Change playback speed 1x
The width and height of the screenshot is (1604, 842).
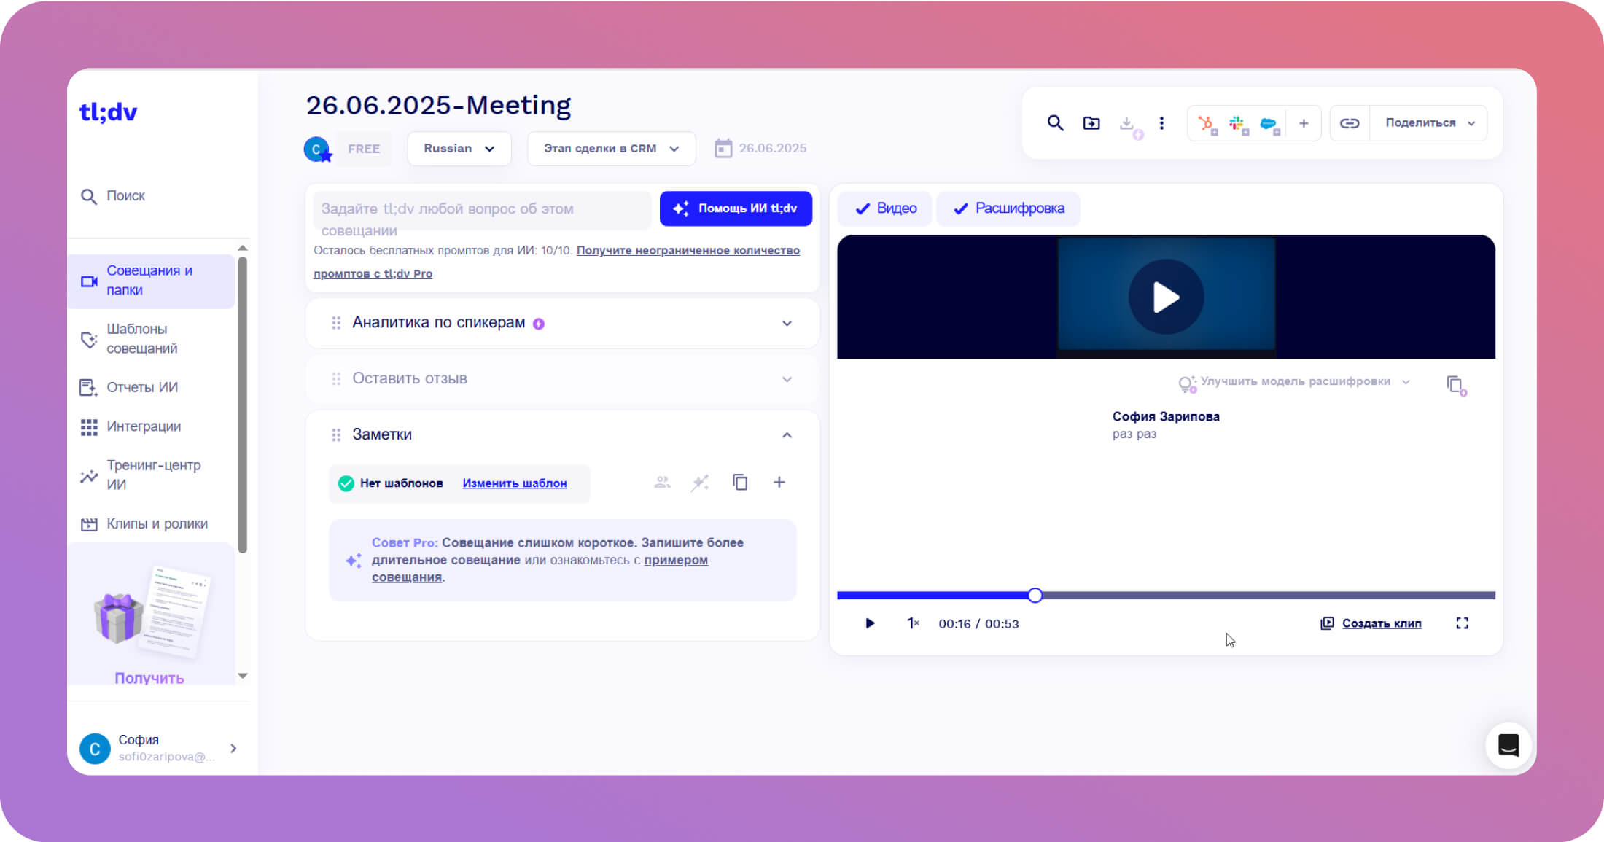[912, 623]
